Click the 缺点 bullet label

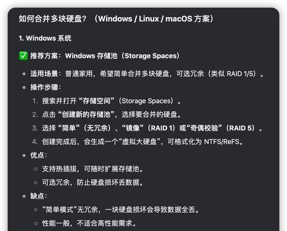38,196
